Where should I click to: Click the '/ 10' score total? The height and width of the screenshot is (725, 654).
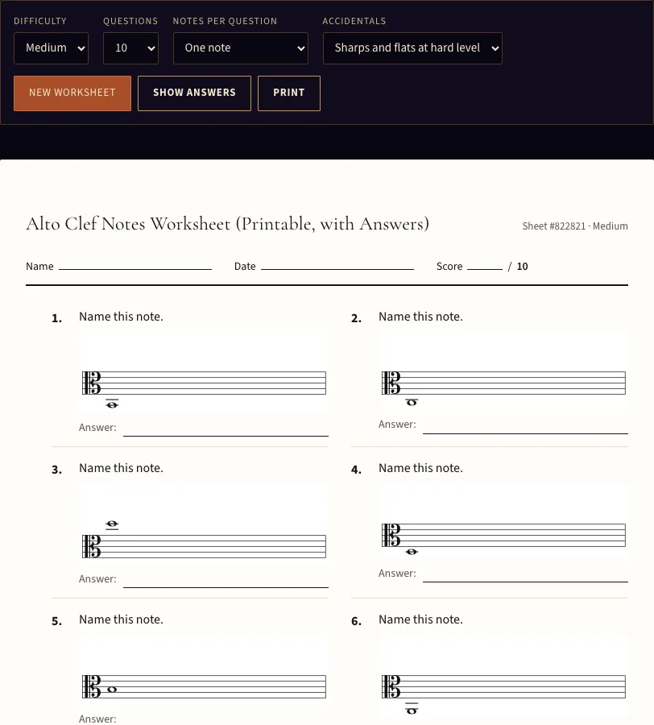tap(518, 267)
